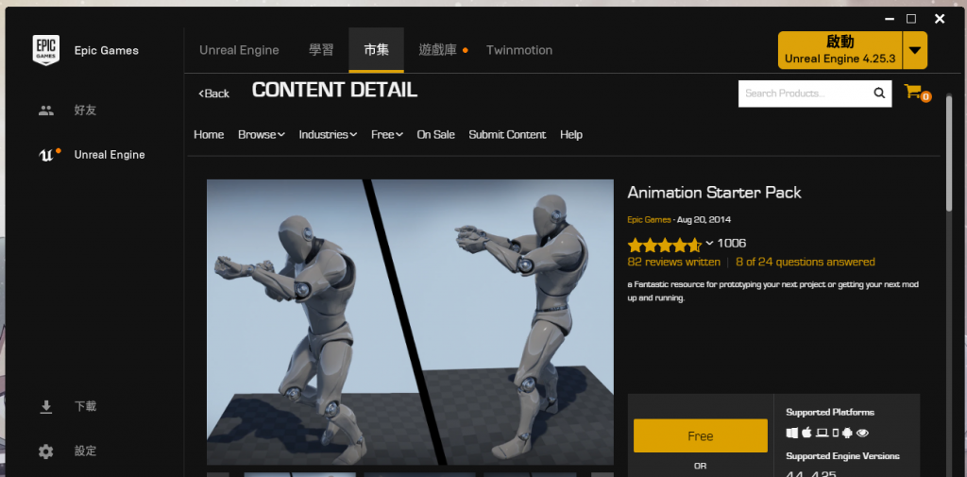Open the Help menu item

coord(571,134)
